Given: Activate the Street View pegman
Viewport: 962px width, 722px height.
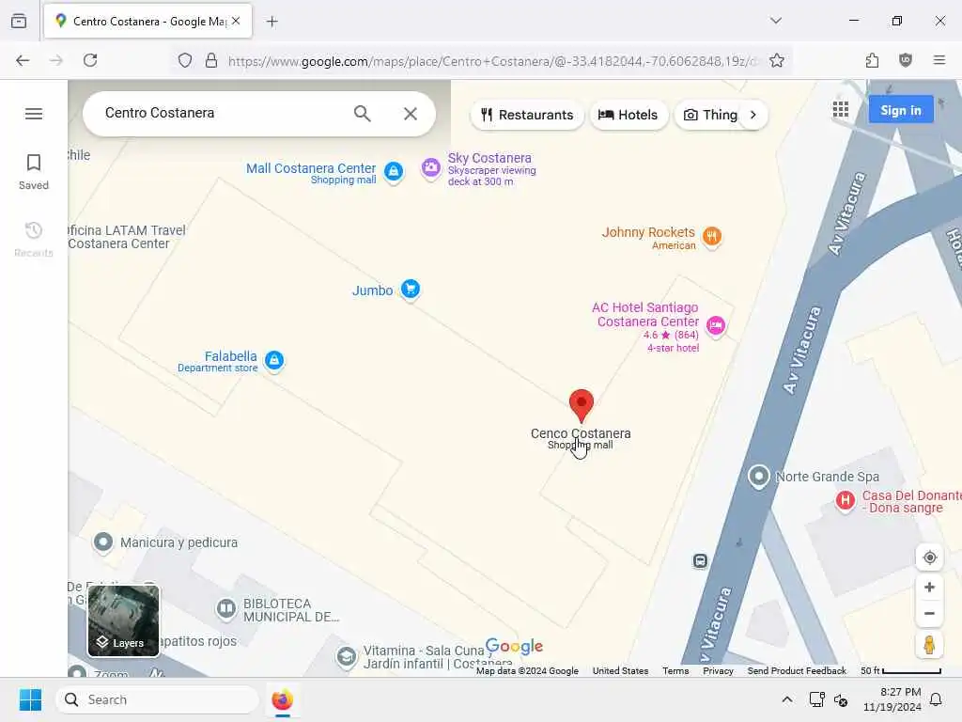Looking at the screenshot, I should (x=929, y=645).
